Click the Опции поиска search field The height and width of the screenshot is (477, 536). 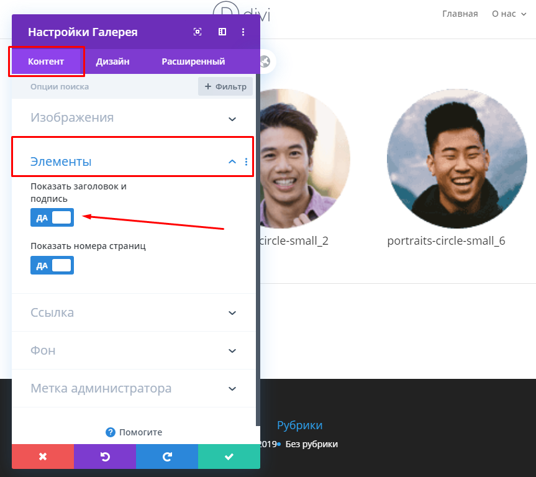(x=106, y=87)
